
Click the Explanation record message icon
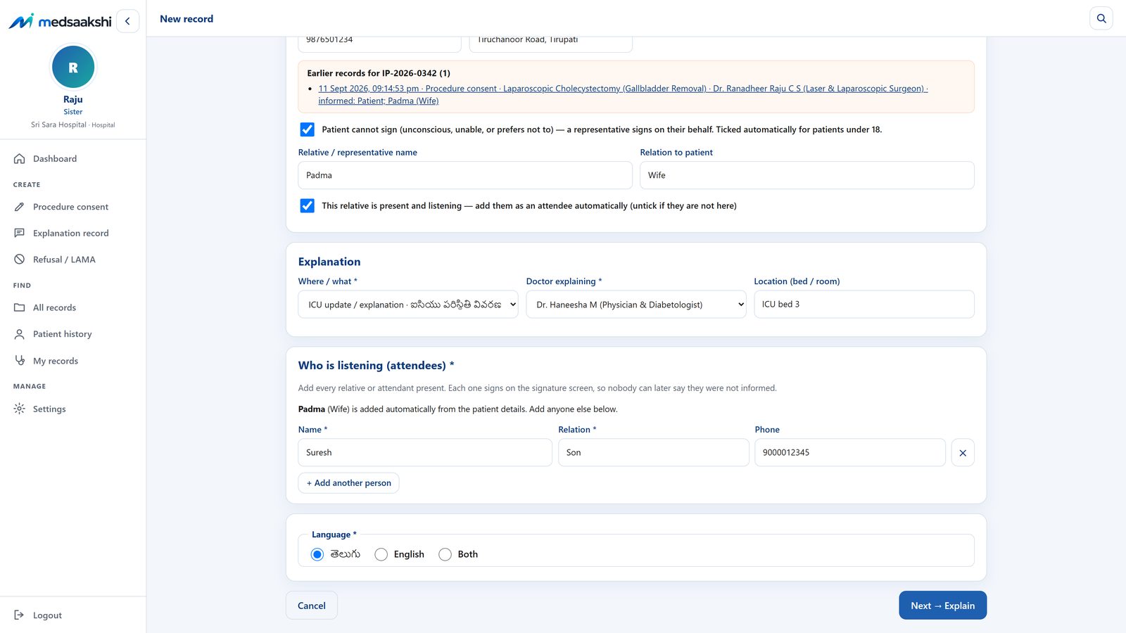click(x=20, y=233)
